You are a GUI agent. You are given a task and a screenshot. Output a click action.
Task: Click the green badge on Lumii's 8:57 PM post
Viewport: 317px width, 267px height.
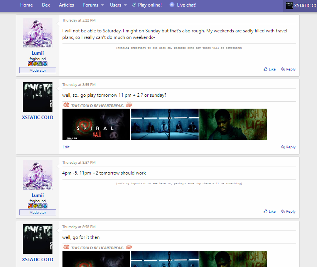[x=40, y=206]
